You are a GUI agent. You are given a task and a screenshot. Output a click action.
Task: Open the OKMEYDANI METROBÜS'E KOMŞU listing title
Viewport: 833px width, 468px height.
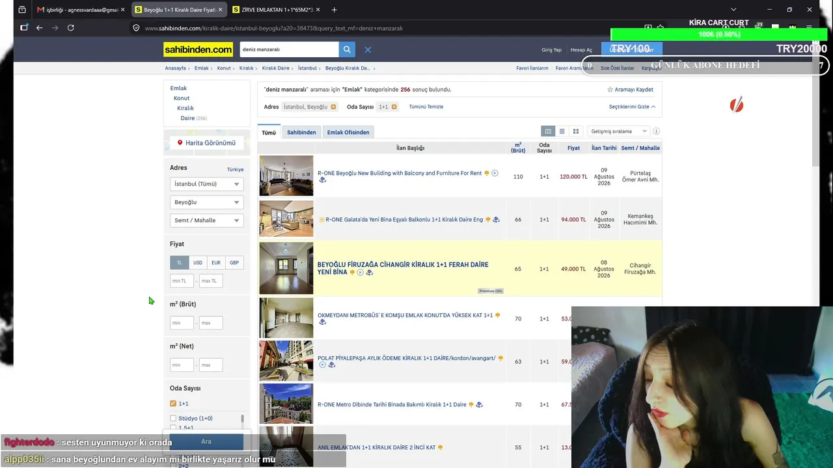tap(405, 316)
